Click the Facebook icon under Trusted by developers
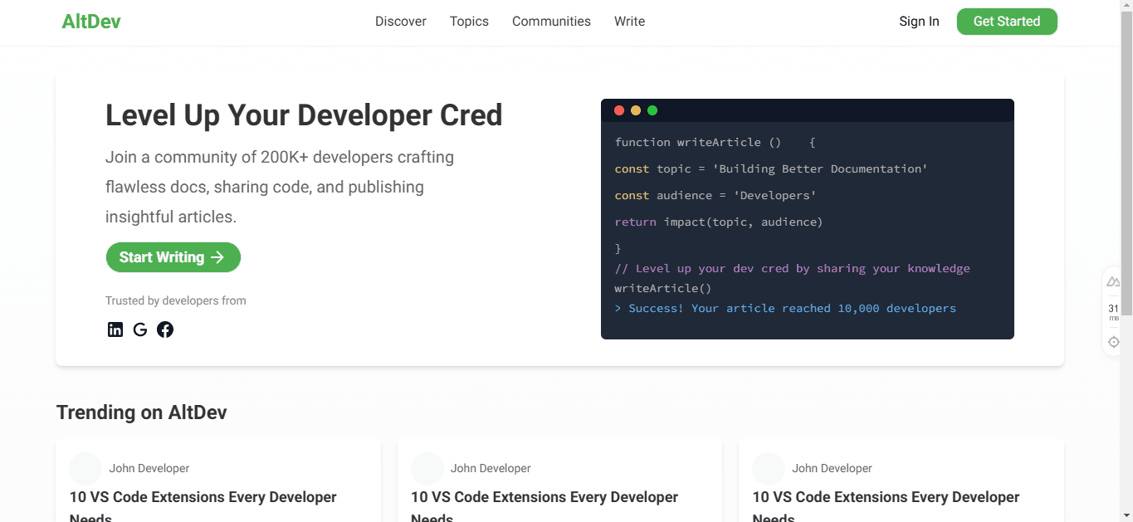 pos(165,329)
